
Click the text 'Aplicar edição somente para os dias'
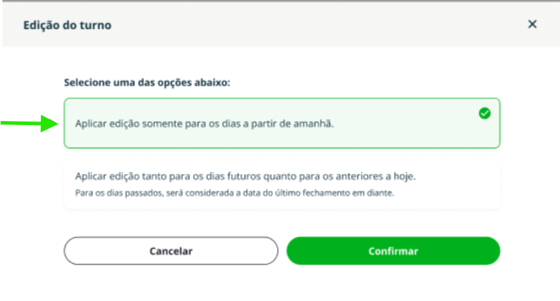tap(154, 123)
